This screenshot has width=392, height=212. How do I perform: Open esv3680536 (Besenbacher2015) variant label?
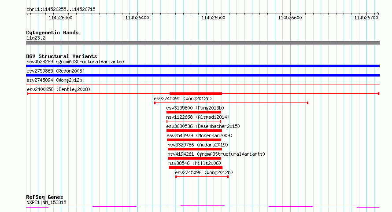[x=203, y=126]
